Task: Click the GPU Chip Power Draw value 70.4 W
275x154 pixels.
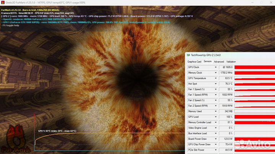Action: point(226,144)
